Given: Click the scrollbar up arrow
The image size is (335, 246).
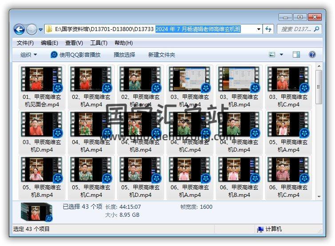Looking at the screenshot, I should pyautogui.click(x=319, y=66).
